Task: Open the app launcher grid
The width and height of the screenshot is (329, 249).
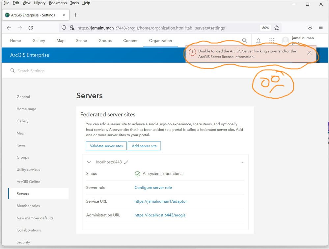Action: (x=272, y=40)
